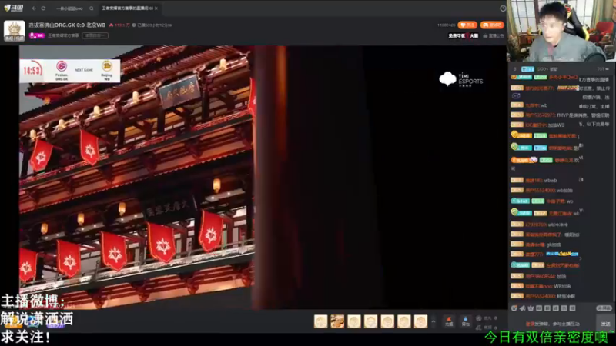
Task: Open the recharge (充值) icon
Action: [x=449, y=321]
